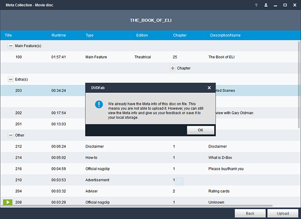Click 'What is D-Box' description
The width and height of the screenshot is (301, 219).
[220, 157]
